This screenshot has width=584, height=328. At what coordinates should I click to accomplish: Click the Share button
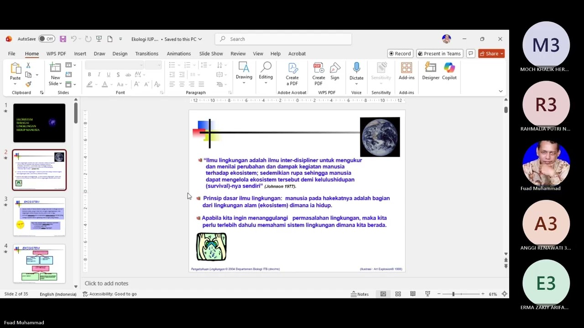point(491,54)
